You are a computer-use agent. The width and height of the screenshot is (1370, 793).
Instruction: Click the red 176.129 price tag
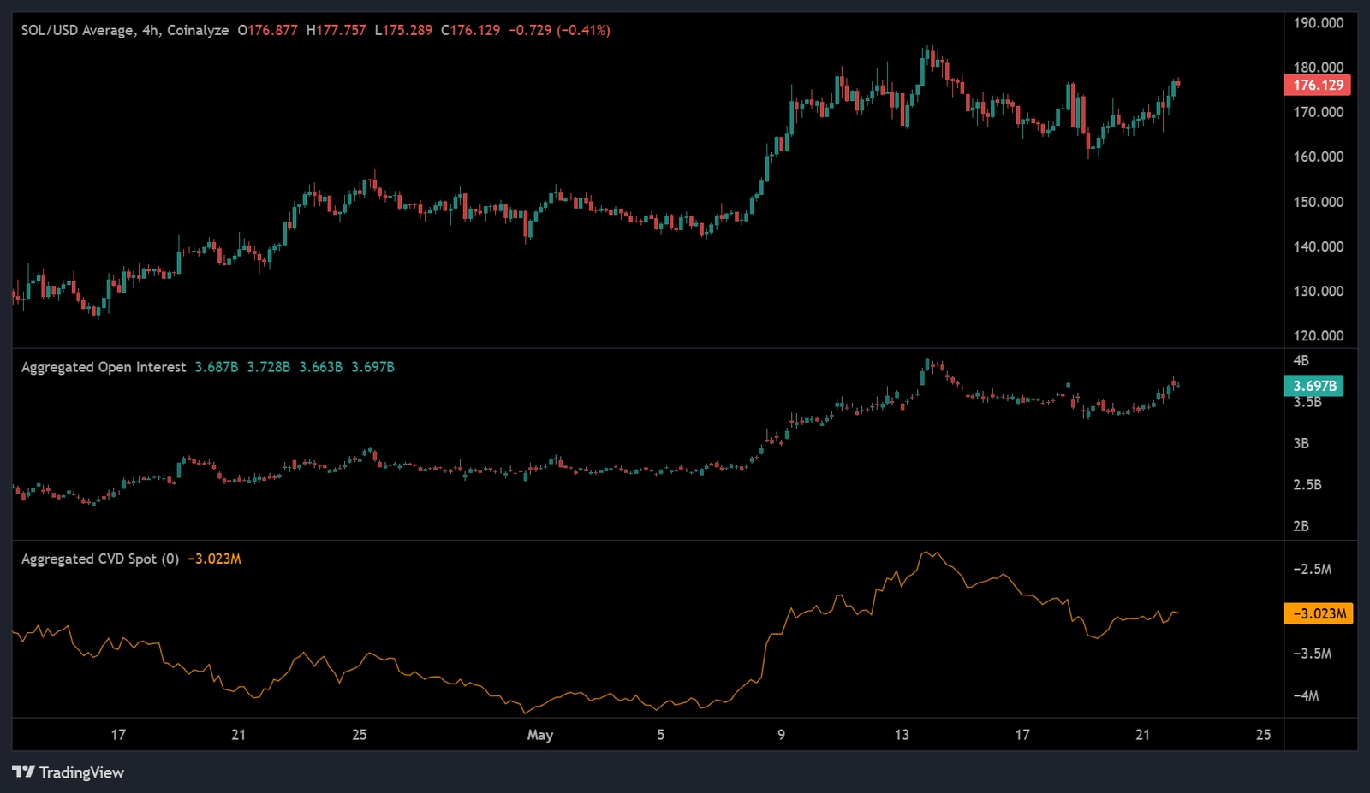(x=1318, y=85)
